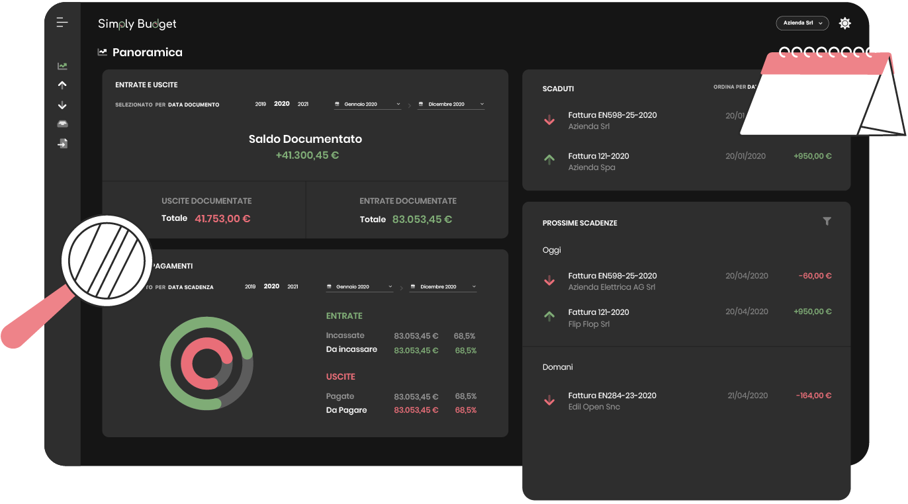Toggle light theme with the sun icon

[x=844, y=23]
